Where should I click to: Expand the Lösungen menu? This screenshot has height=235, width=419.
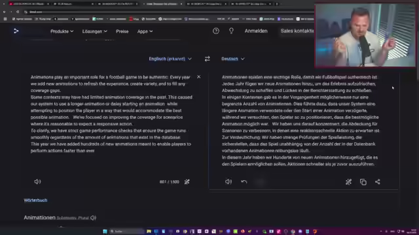tap(94, 31)
